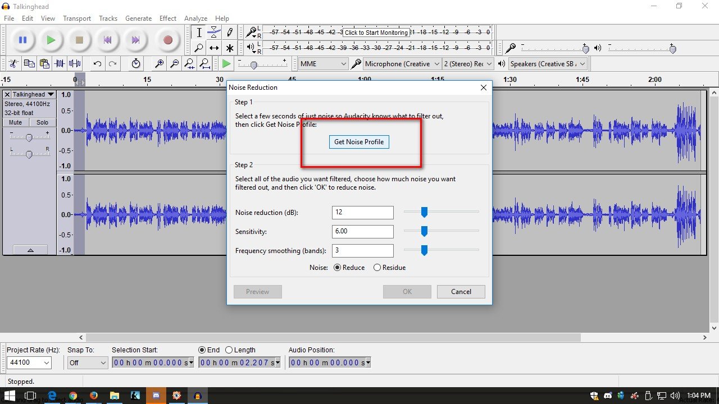Click the Fit Selection zoom icon

pos(190,63)
